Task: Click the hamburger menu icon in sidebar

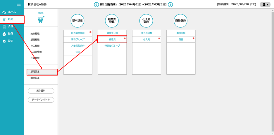Action: [19, 4]
